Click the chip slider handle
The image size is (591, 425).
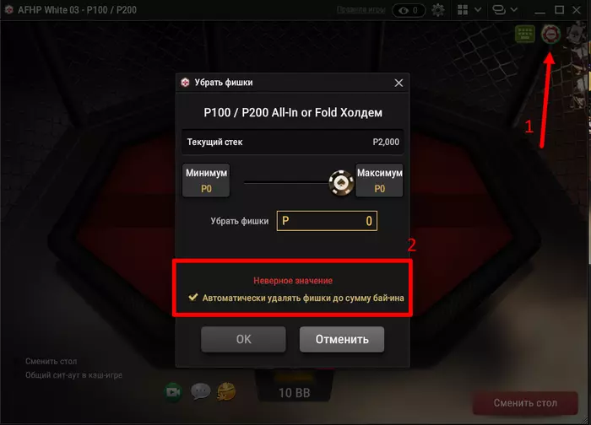point(341,183)
